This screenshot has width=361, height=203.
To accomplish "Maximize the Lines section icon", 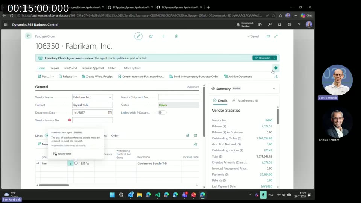I will [195, 136].
